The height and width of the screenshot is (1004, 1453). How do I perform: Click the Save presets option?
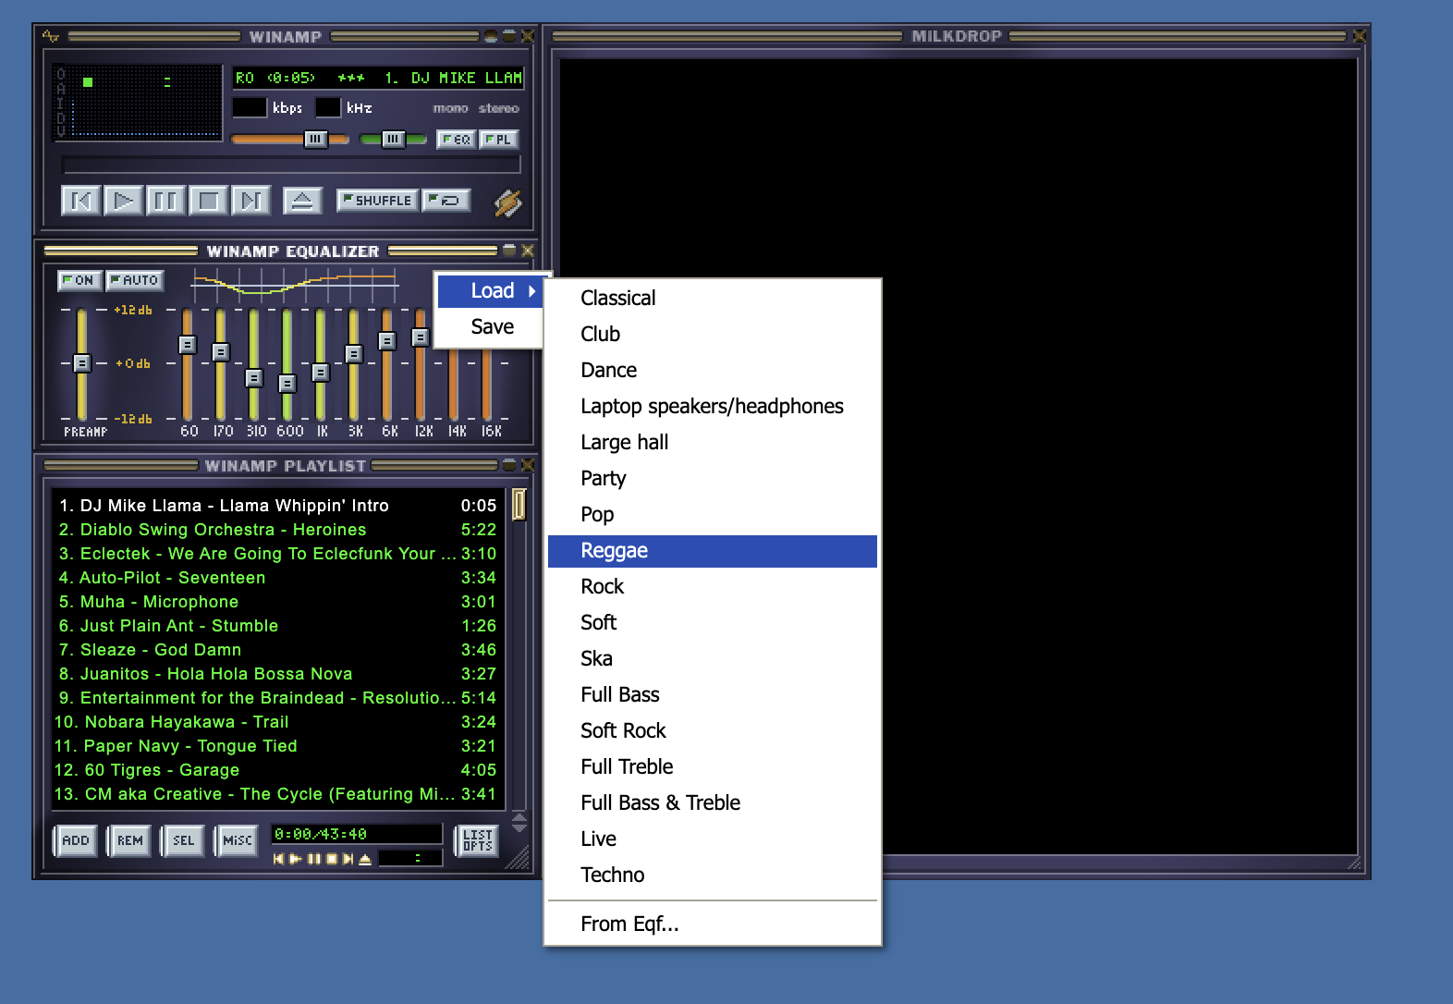click(x=492, y=327)
